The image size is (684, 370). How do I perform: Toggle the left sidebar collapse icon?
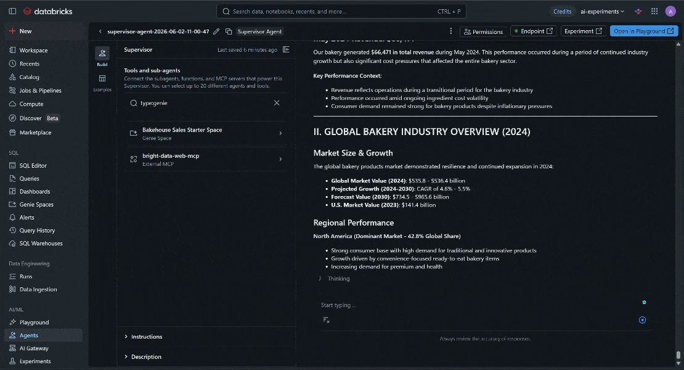point(13,11)
